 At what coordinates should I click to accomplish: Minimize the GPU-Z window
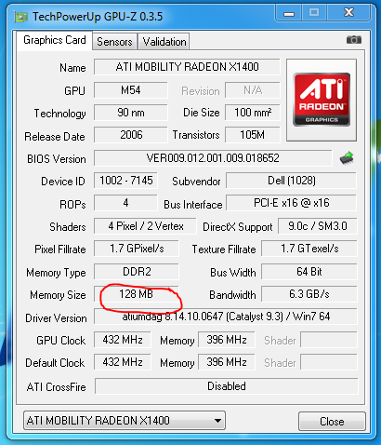pyautogui.click(x=289, y=13)
